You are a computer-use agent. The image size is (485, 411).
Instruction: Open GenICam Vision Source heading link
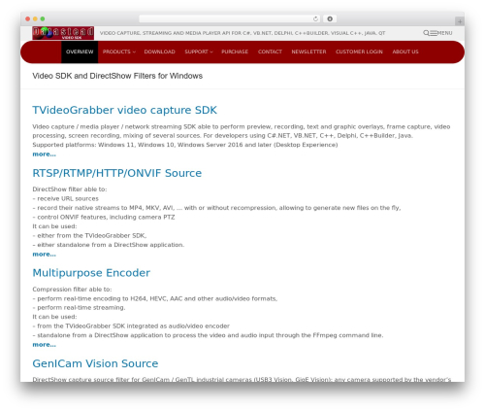(95, 363)
